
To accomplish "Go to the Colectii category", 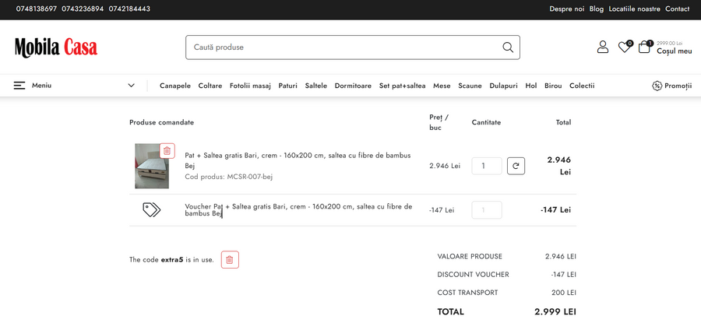I will [x=582, y=86].
